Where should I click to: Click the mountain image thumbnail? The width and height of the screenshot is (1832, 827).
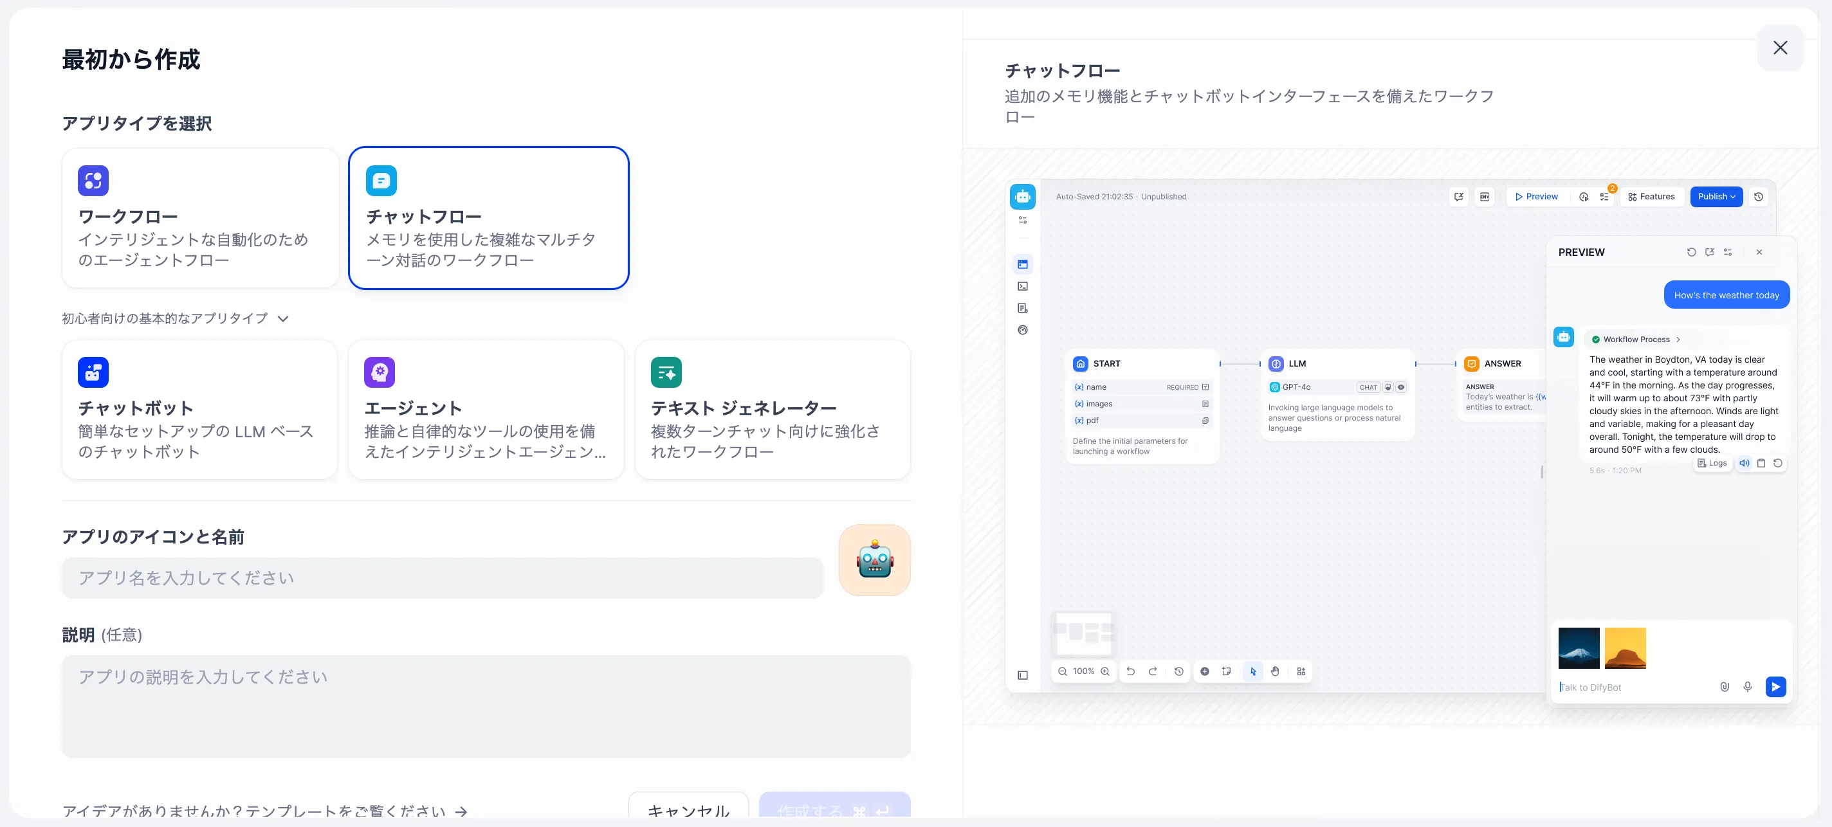(1578, 648)
